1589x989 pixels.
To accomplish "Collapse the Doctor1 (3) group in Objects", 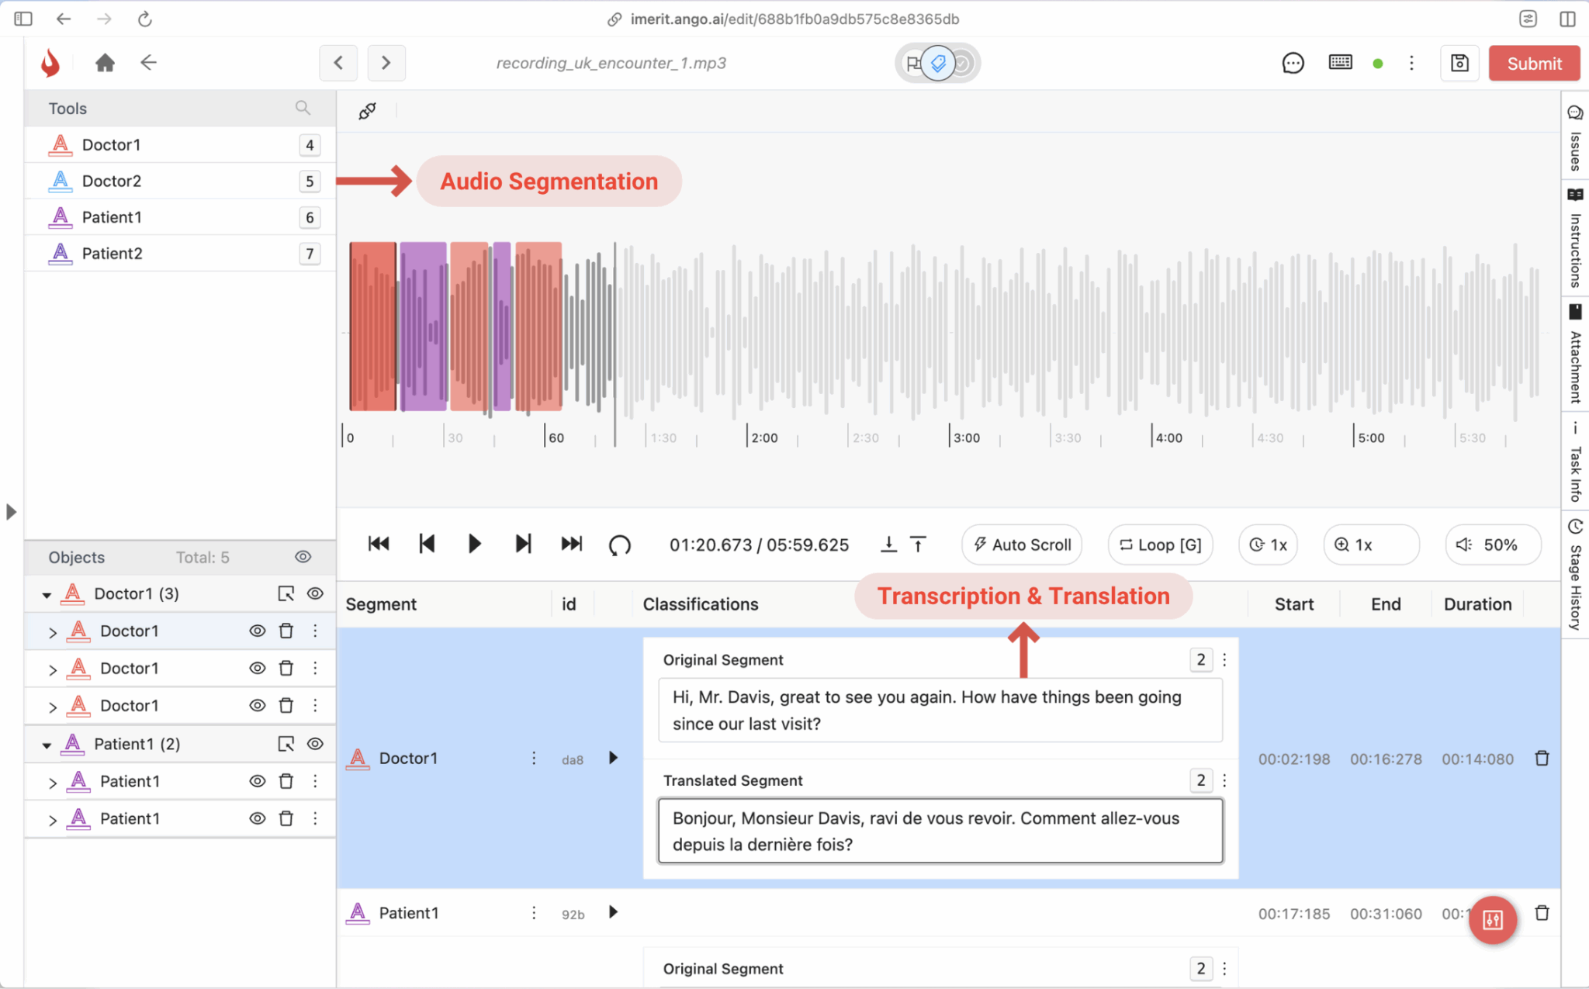I will pos(47,593).
